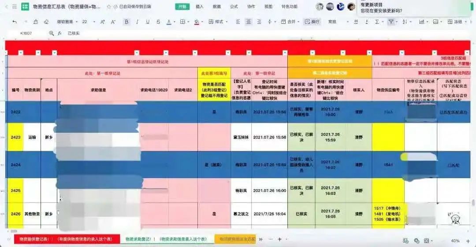Open the 样式 styles menu
The image size is (476, 247).
click(218, 22)
